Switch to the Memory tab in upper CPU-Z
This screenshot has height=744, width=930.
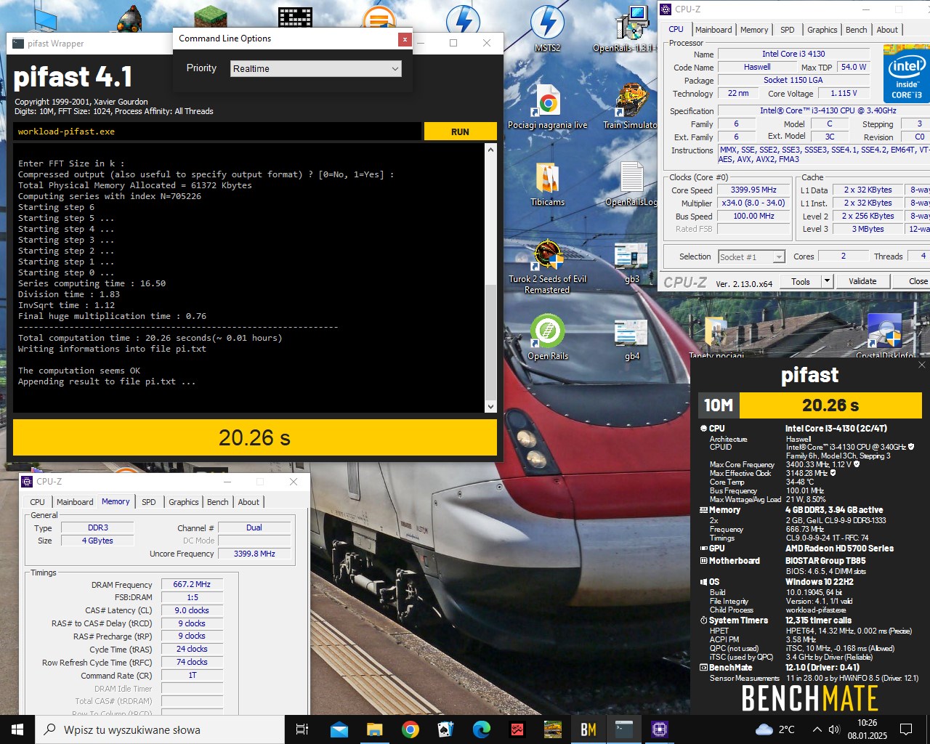point(754,30)
